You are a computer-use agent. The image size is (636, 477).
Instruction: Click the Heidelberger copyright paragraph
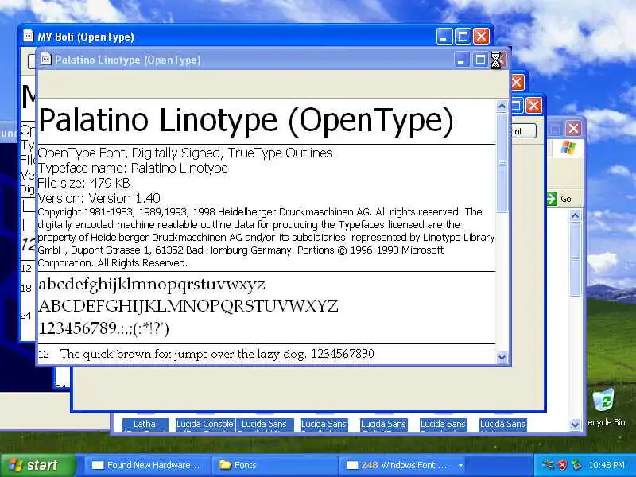266,237
